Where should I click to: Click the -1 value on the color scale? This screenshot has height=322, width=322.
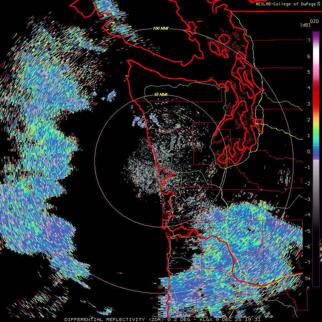(307, 167)
